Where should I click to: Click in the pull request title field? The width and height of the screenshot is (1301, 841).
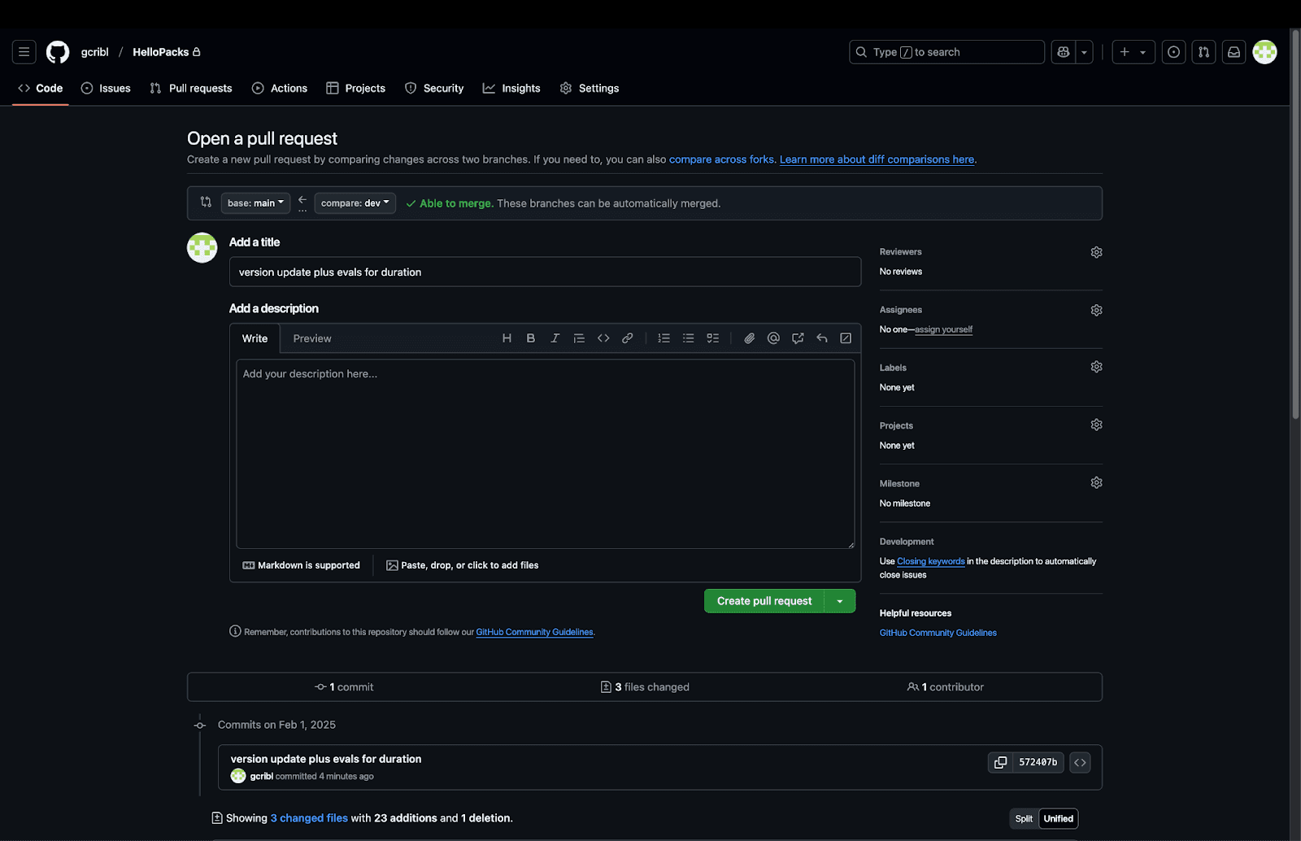coord(545,272)
